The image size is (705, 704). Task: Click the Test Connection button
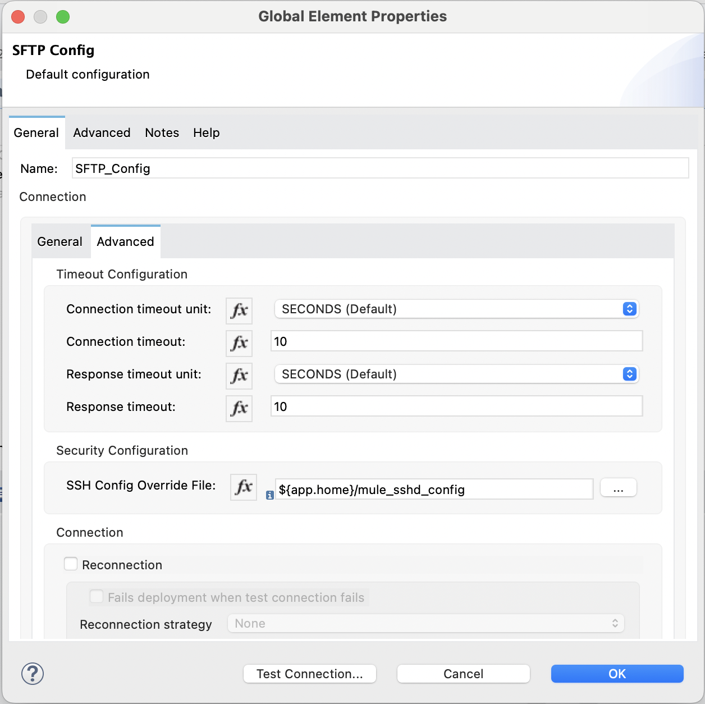coord(309,674)
